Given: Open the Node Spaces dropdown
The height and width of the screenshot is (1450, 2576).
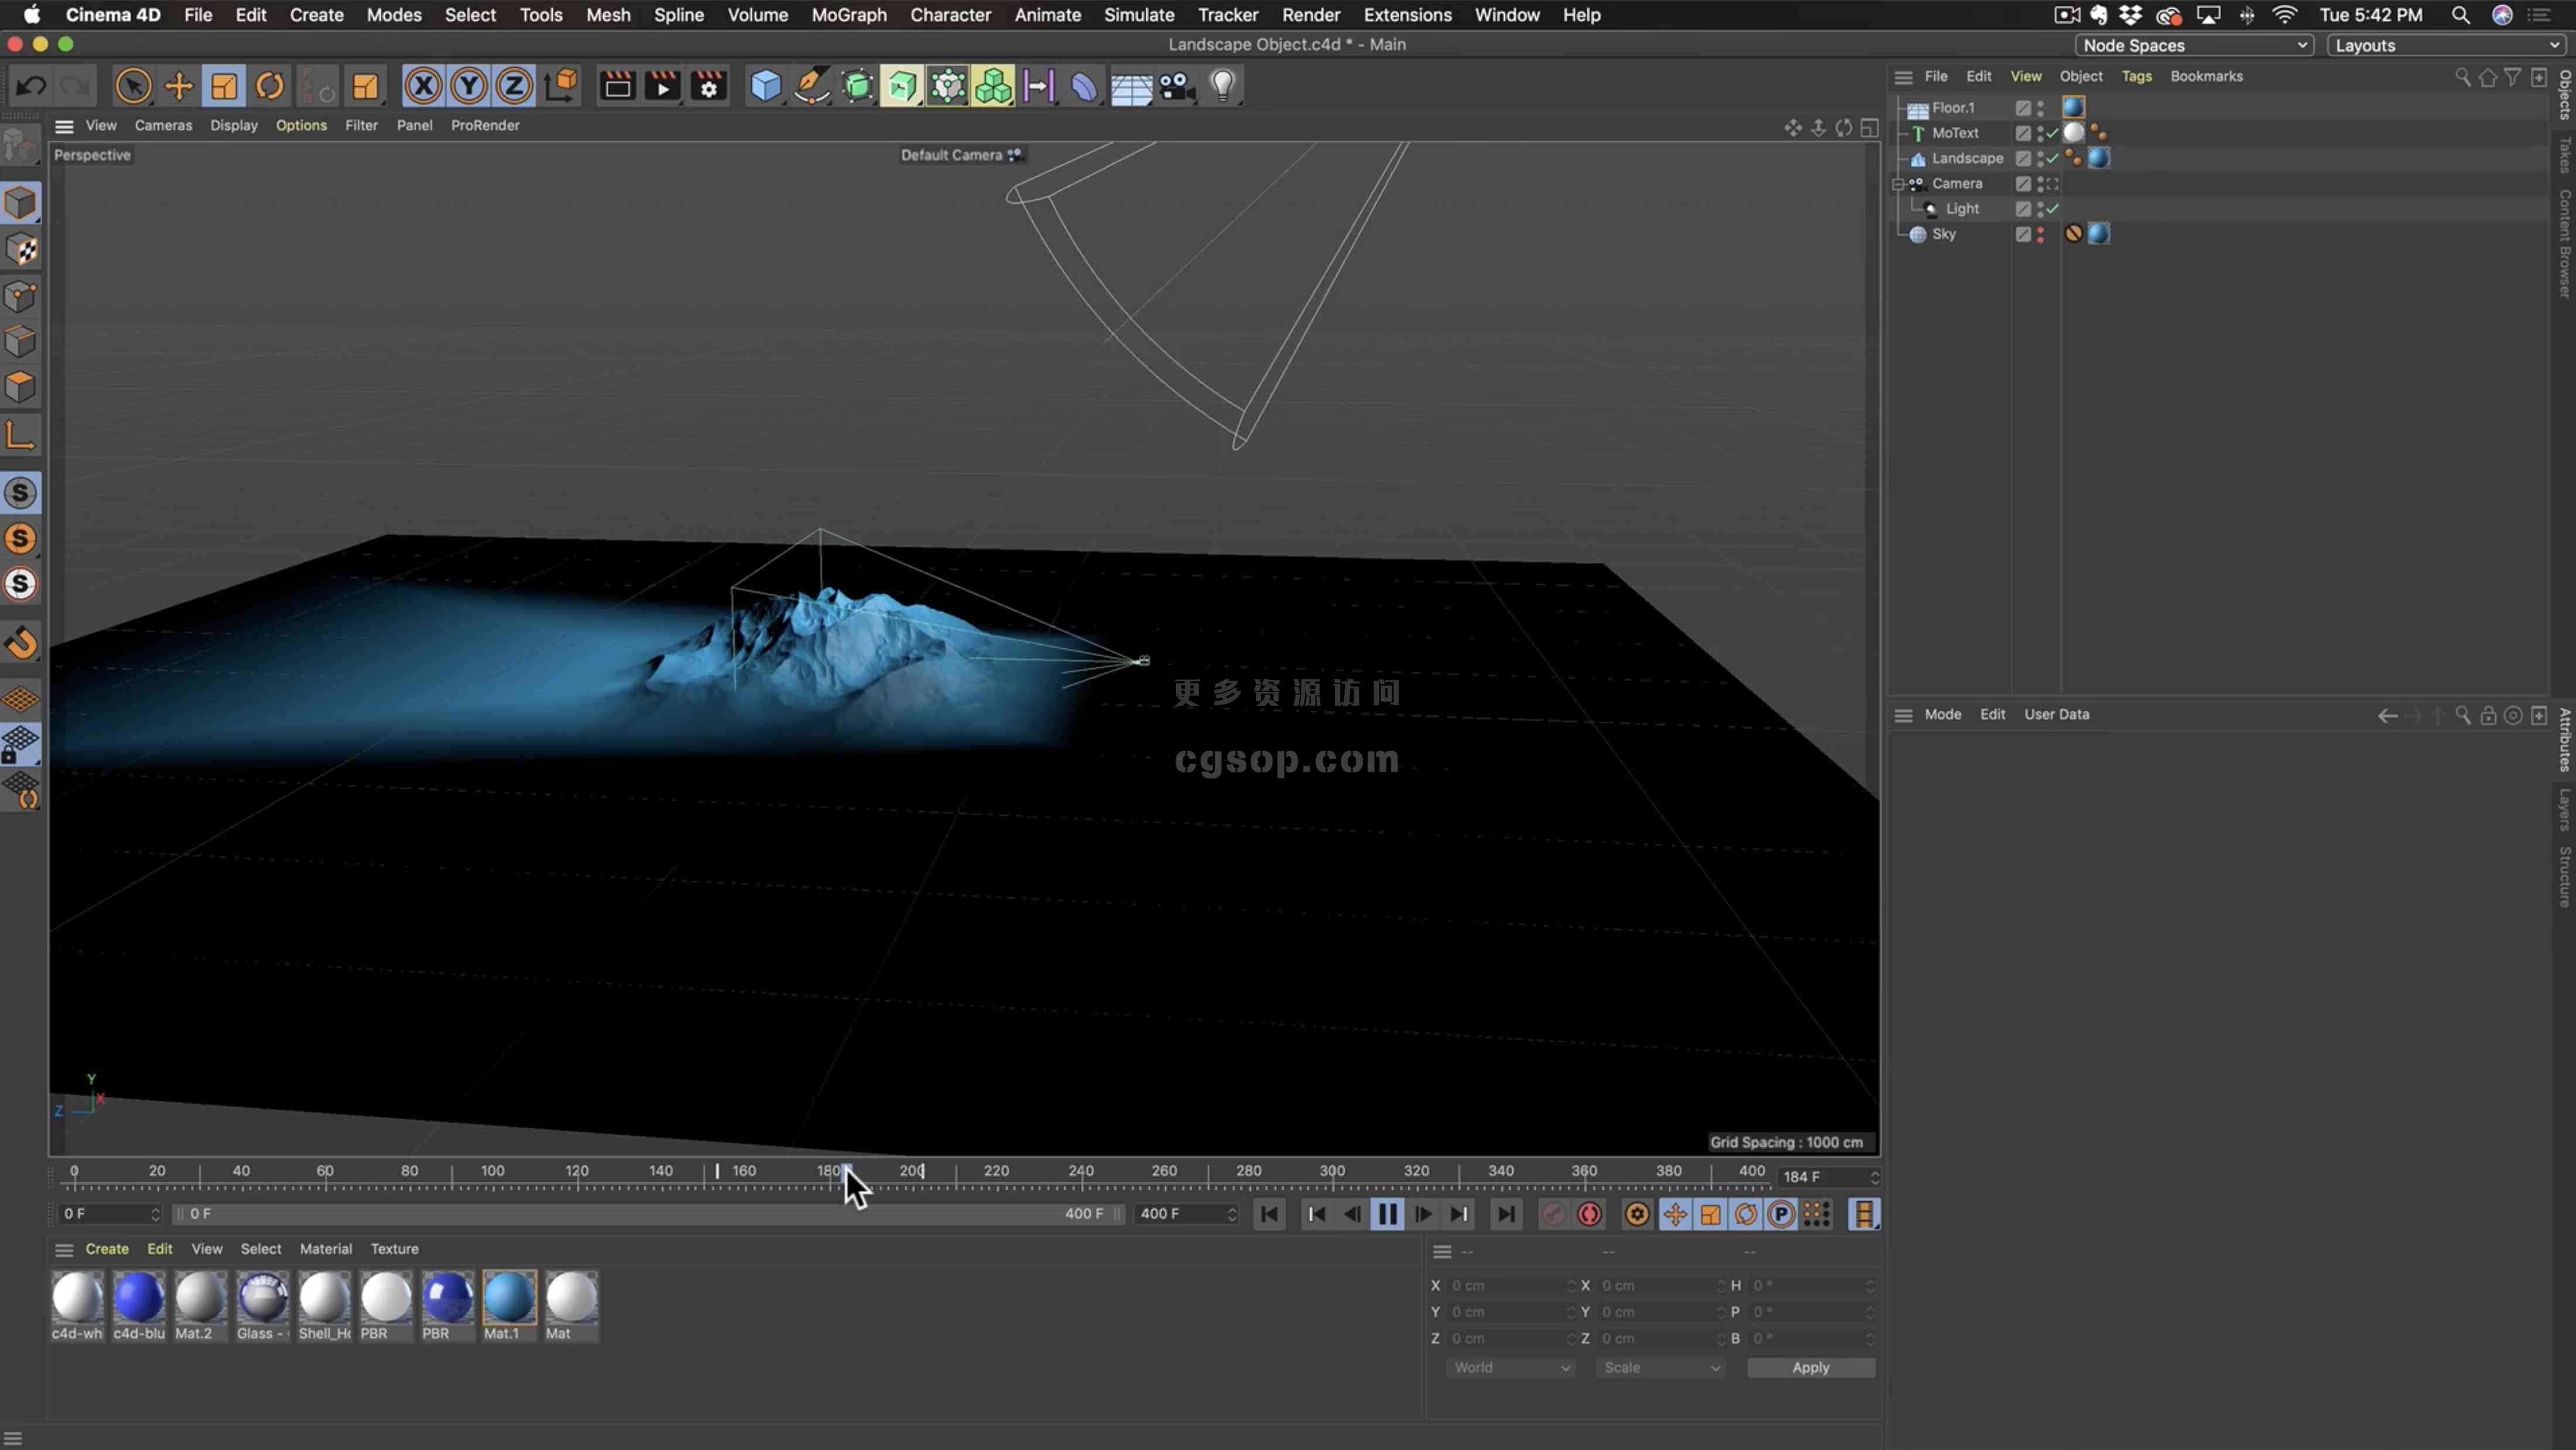Looking at the screenshot, I should (2194, 45).
